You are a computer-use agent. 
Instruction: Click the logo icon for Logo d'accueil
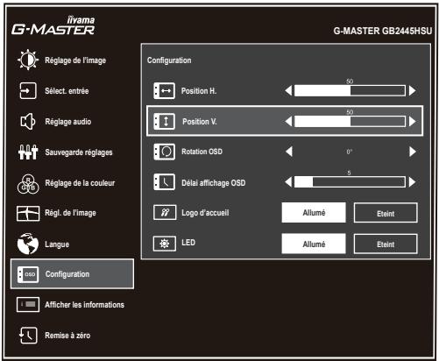click(165, 212)
